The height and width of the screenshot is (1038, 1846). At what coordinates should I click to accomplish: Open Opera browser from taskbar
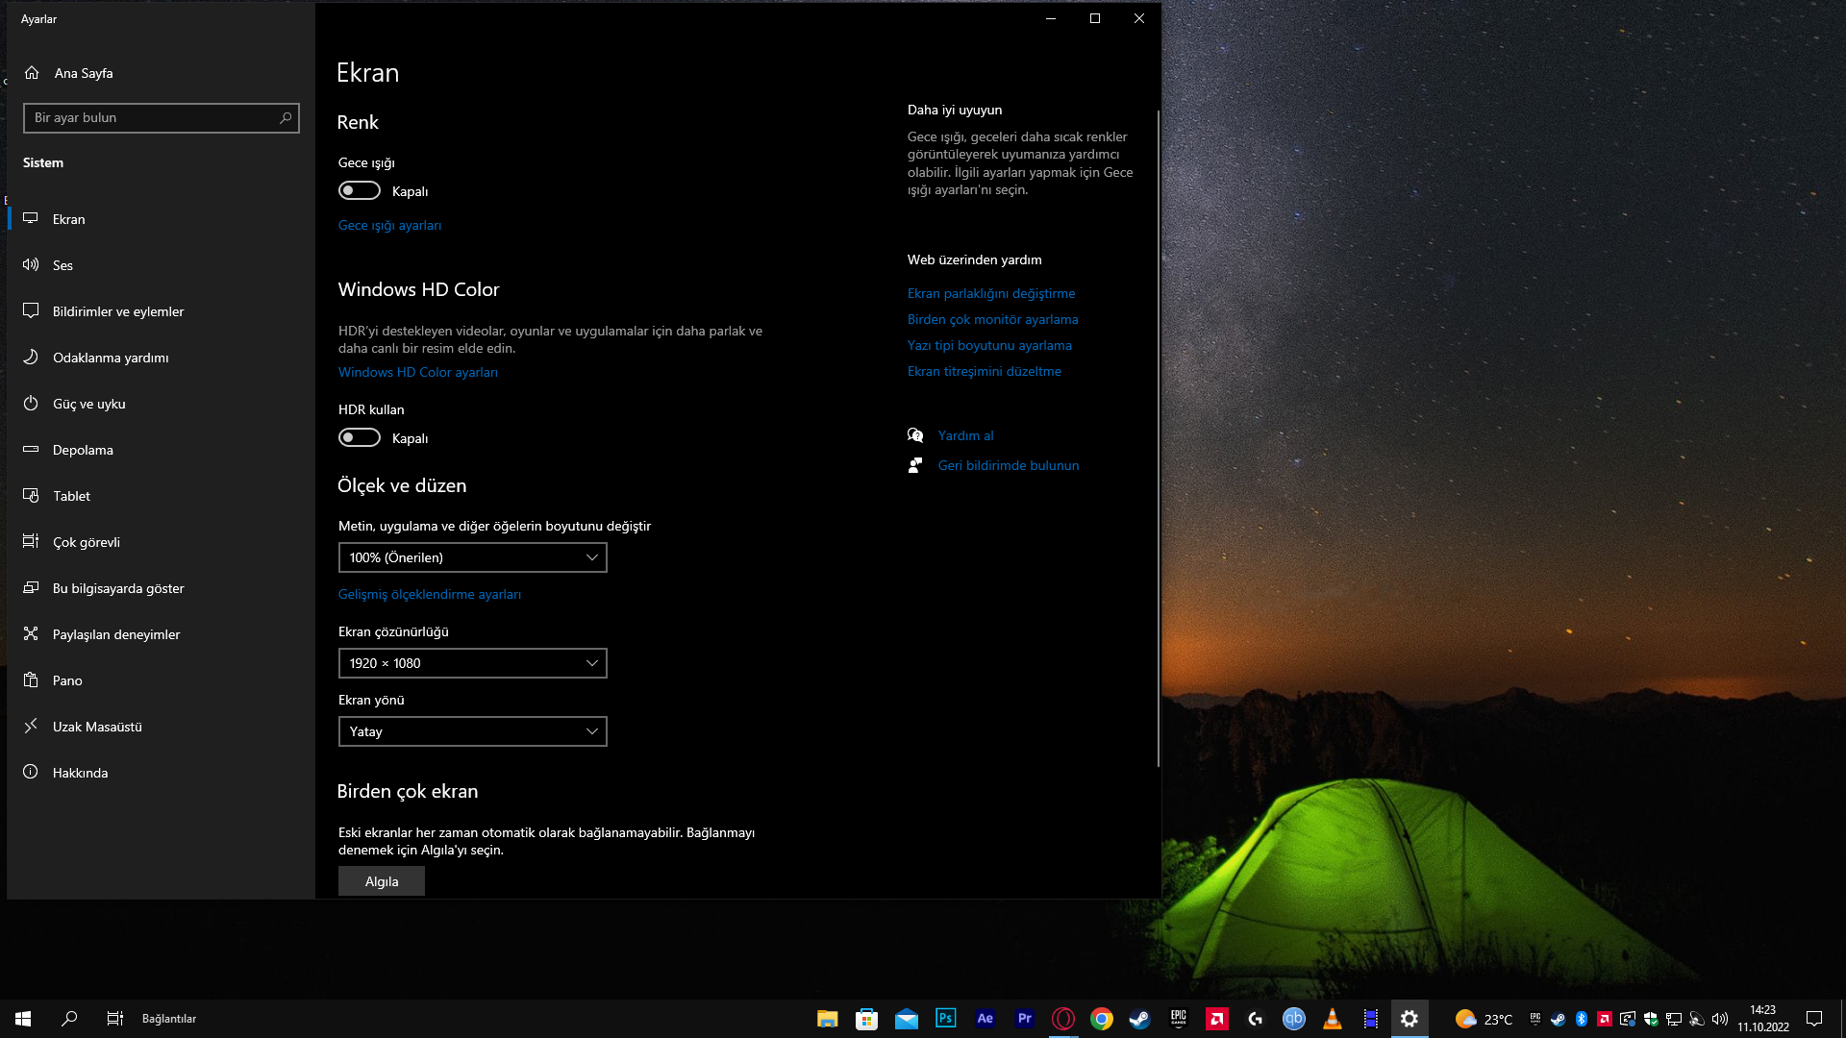(x=1063, y=1019)
